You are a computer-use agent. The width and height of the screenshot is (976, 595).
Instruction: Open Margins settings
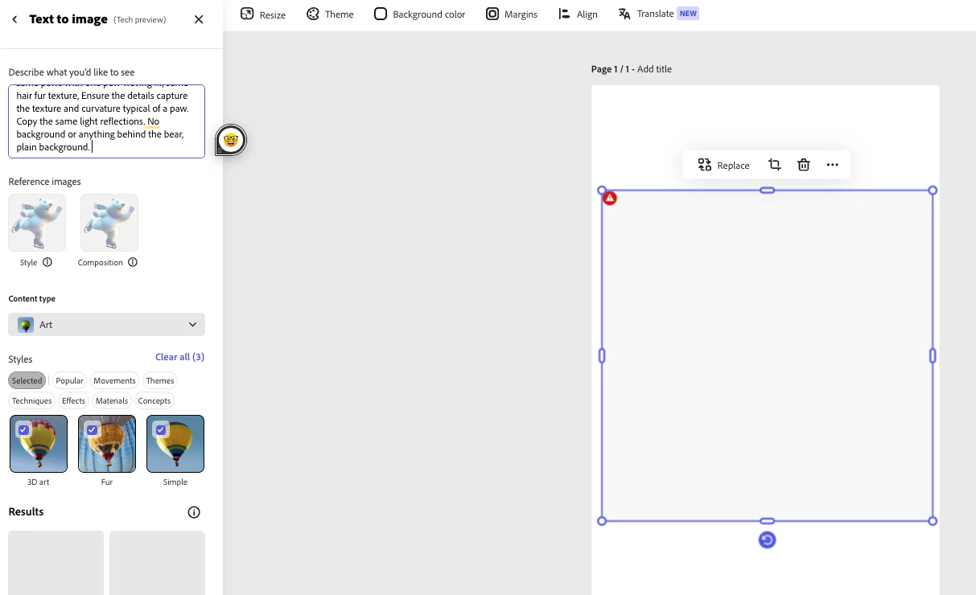click(x=512, y=14)
